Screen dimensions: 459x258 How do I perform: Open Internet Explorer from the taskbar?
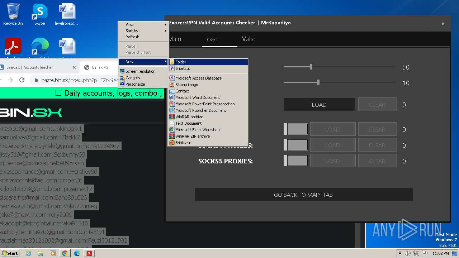pos(28,253)
